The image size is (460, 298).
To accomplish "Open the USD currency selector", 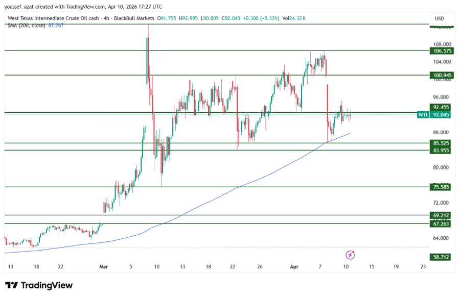I will pos(439,18).
